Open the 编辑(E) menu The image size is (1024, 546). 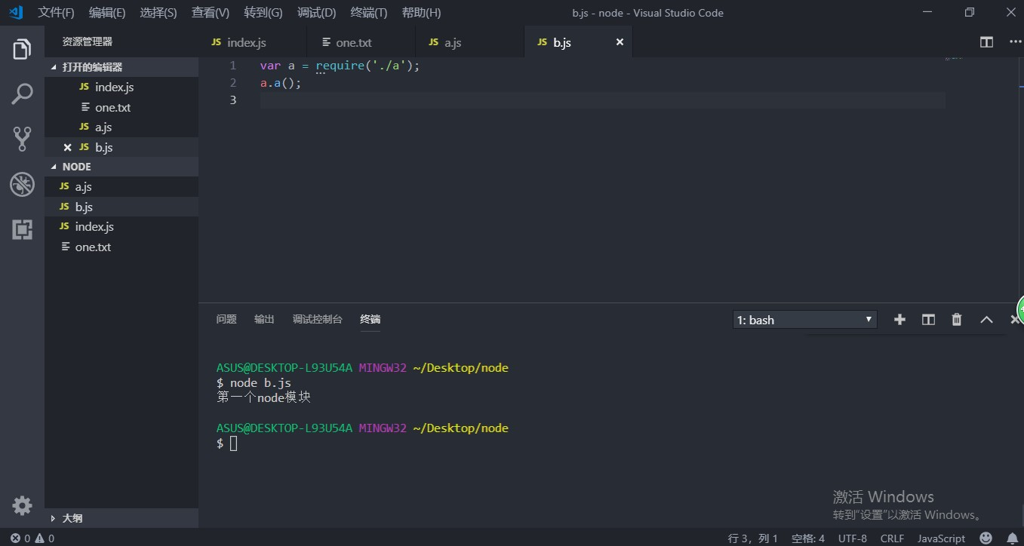107,13
